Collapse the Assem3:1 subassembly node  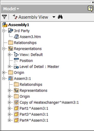pos(4,78)
